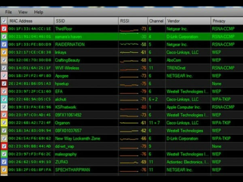Uncheck the Organon network checkbox
This screenshot has width=243, height=182.
(x=4, y=123)
